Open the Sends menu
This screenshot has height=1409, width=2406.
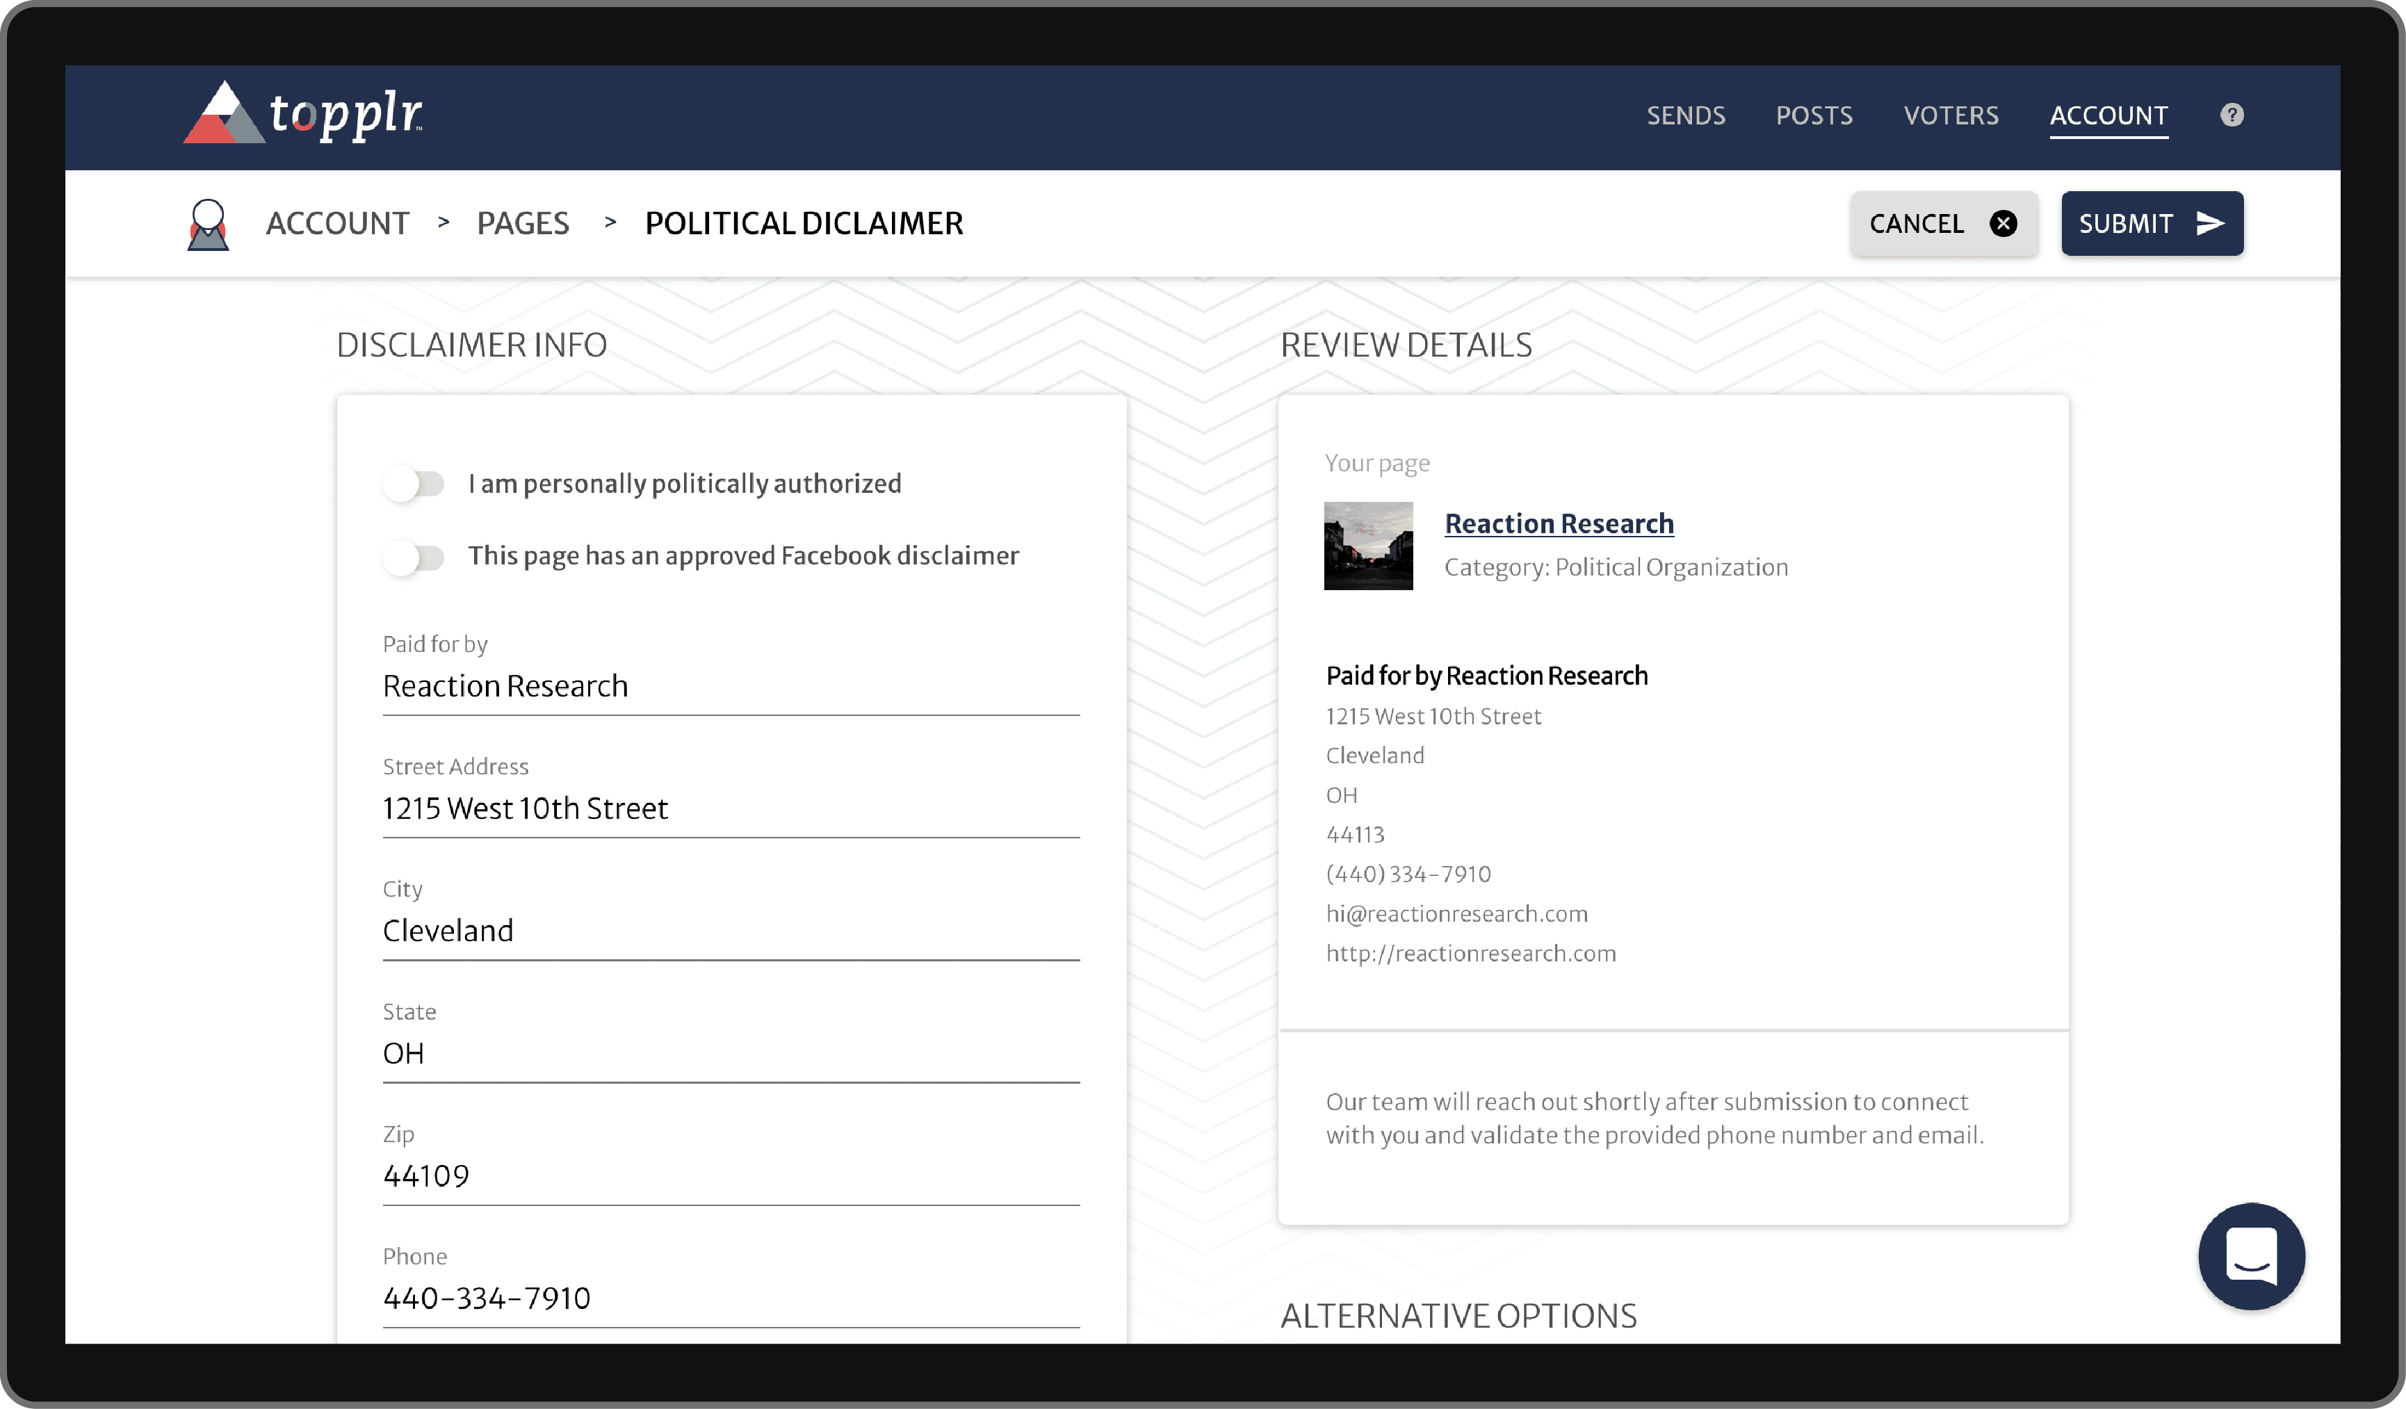(1686, 115)
